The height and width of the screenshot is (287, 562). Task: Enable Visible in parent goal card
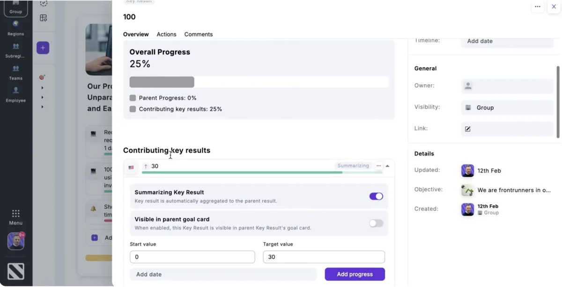coord(376,223)
